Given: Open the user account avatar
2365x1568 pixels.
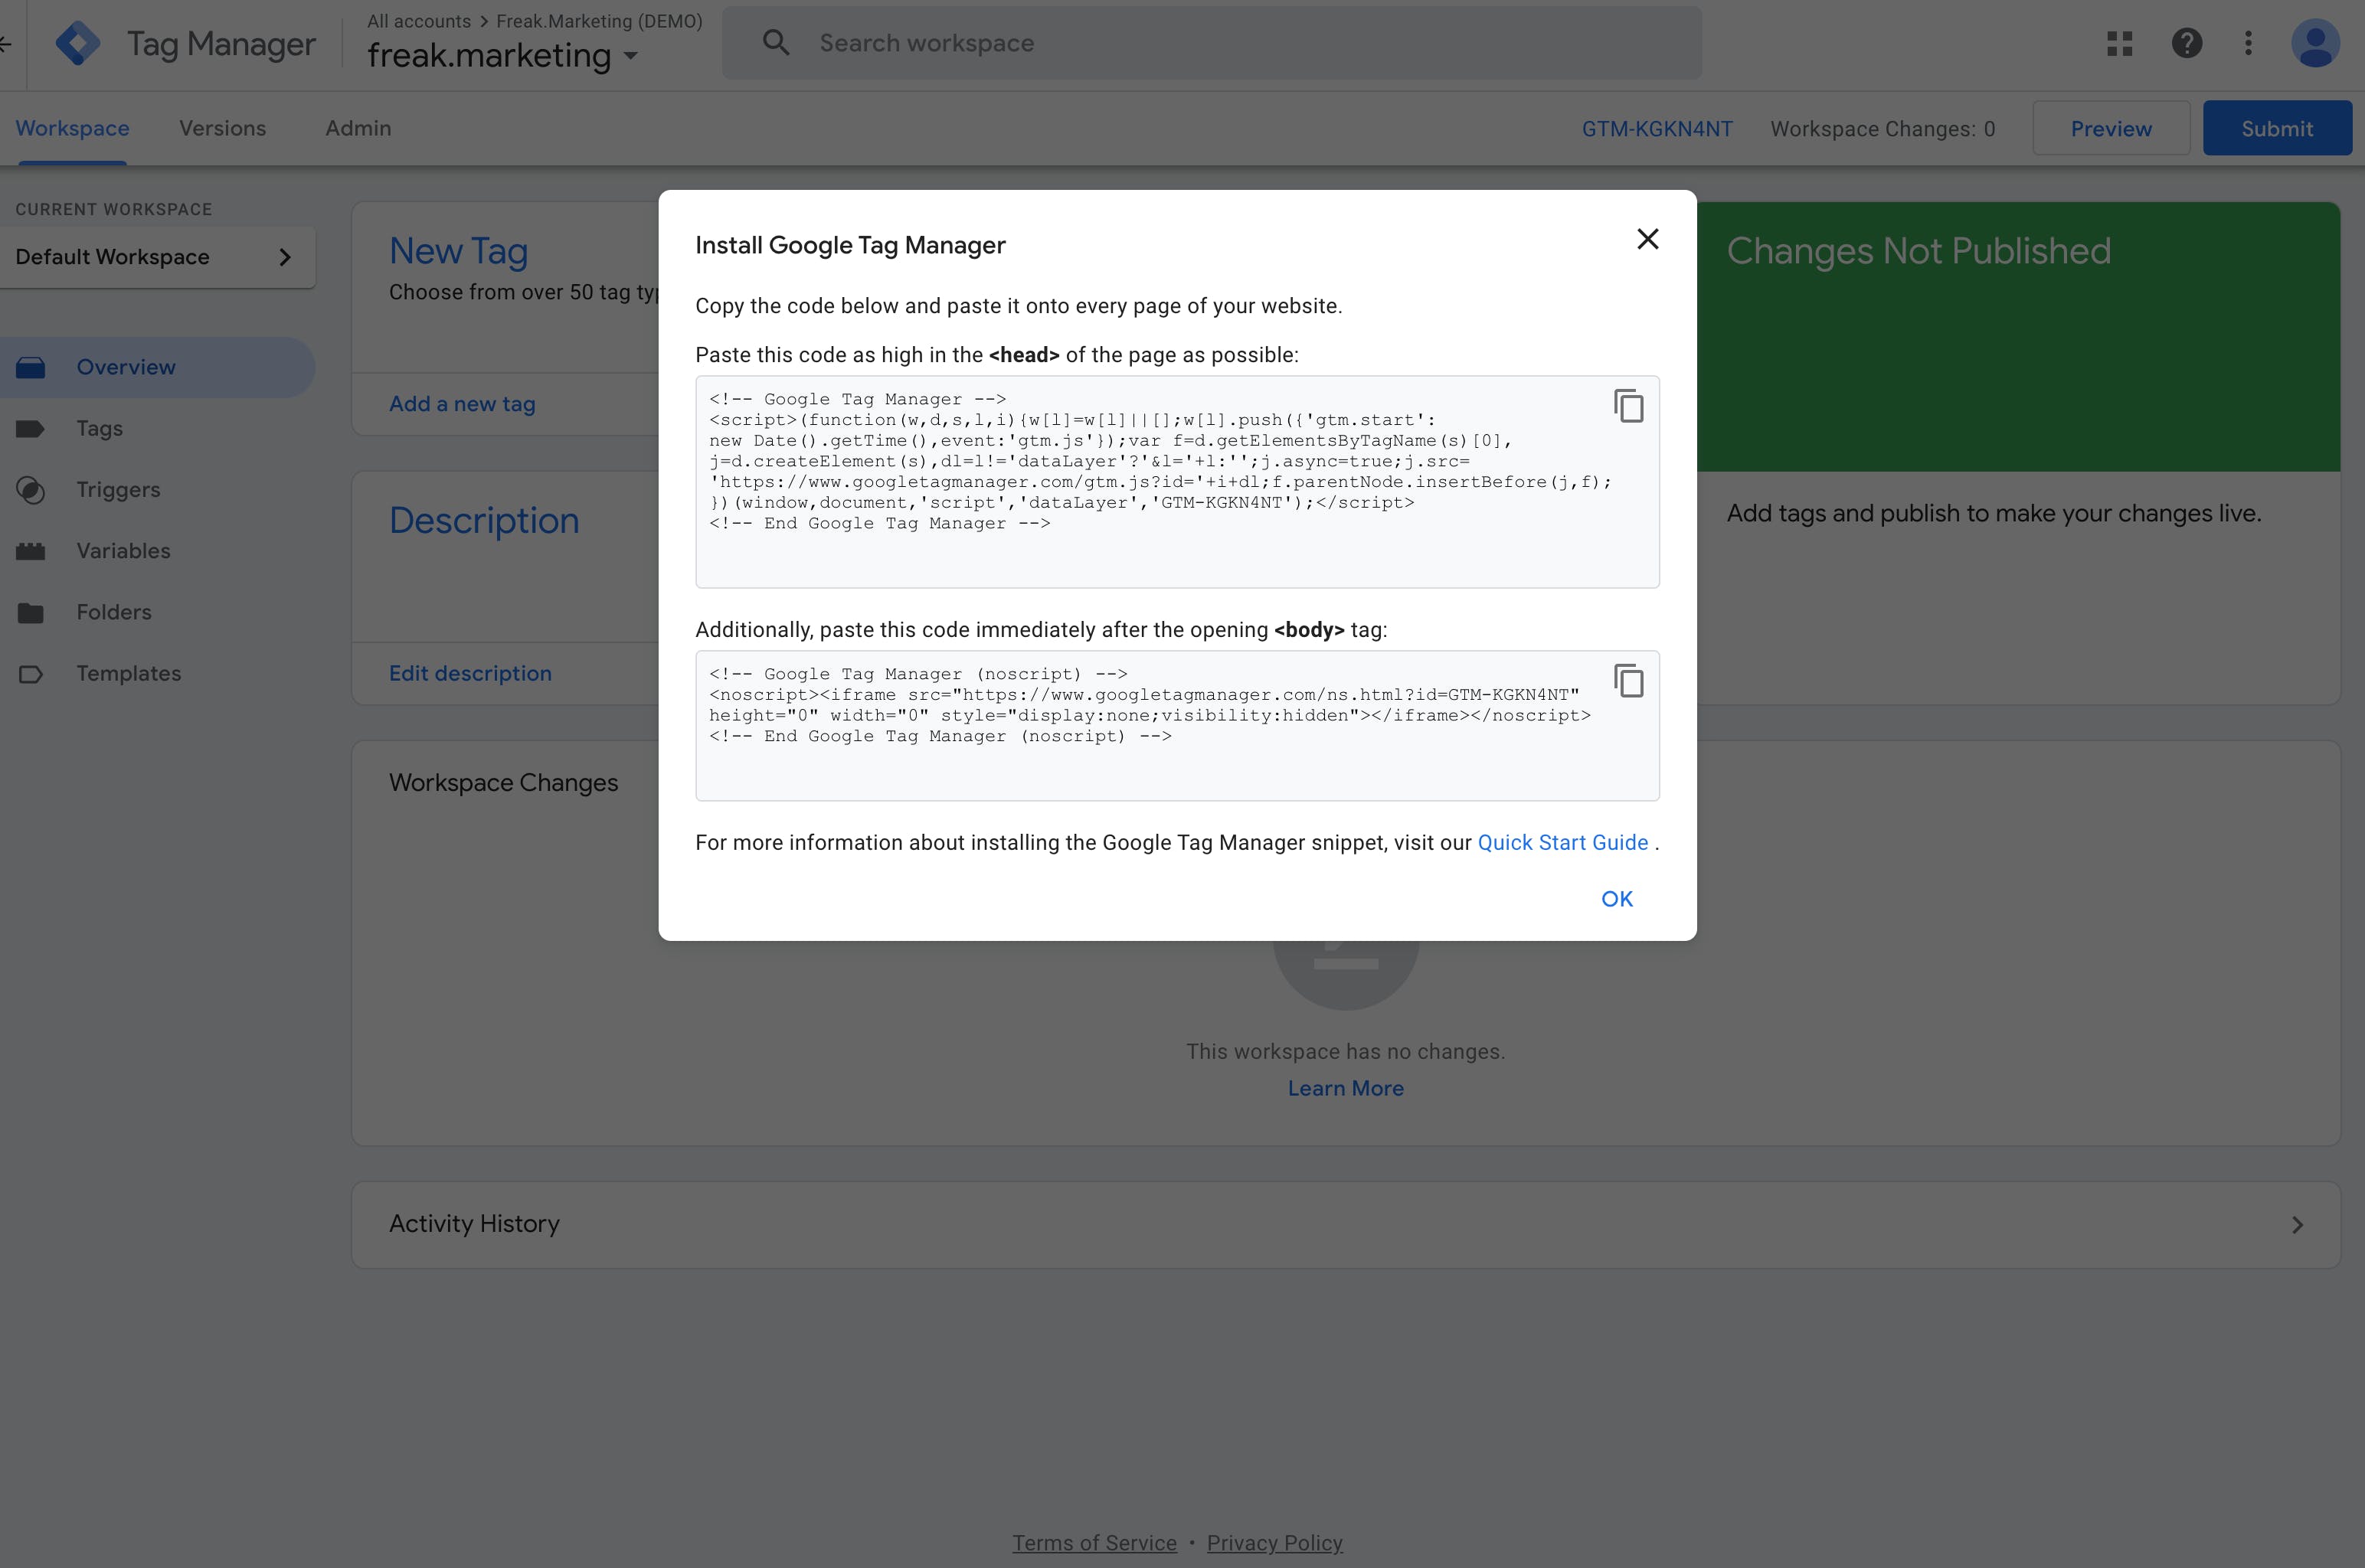Looking at the screenshot, I should point(2315,43).
